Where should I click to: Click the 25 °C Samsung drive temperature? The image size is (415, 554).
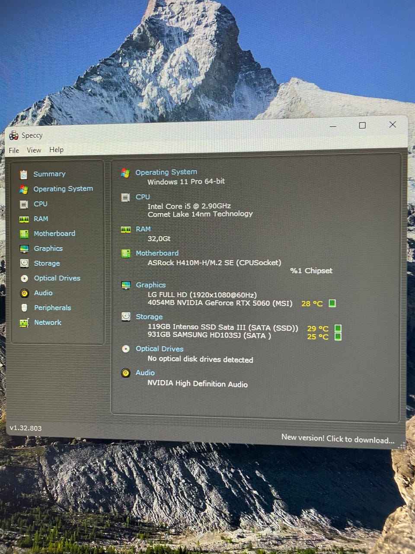(318, 337)
